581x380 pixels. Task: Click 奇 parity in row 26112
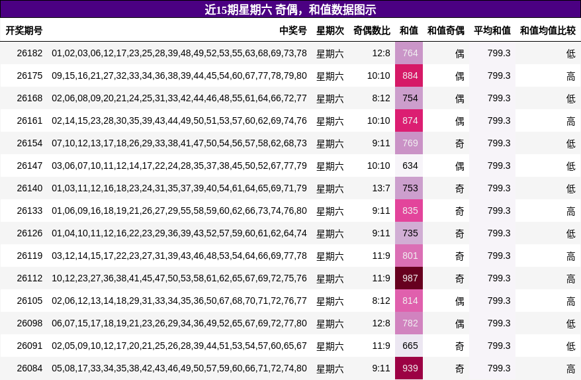coord(459,279)
